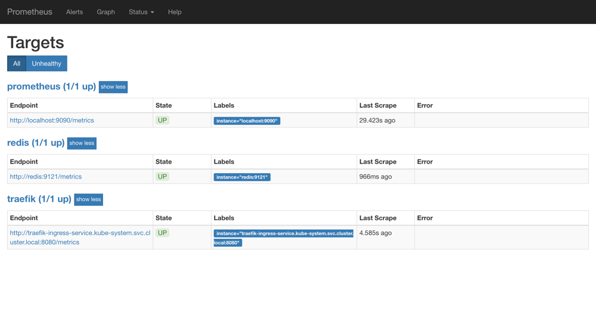The image size is (596, 325).
Task: Open the Graph navigation item
Action: (x=105, y=12)
